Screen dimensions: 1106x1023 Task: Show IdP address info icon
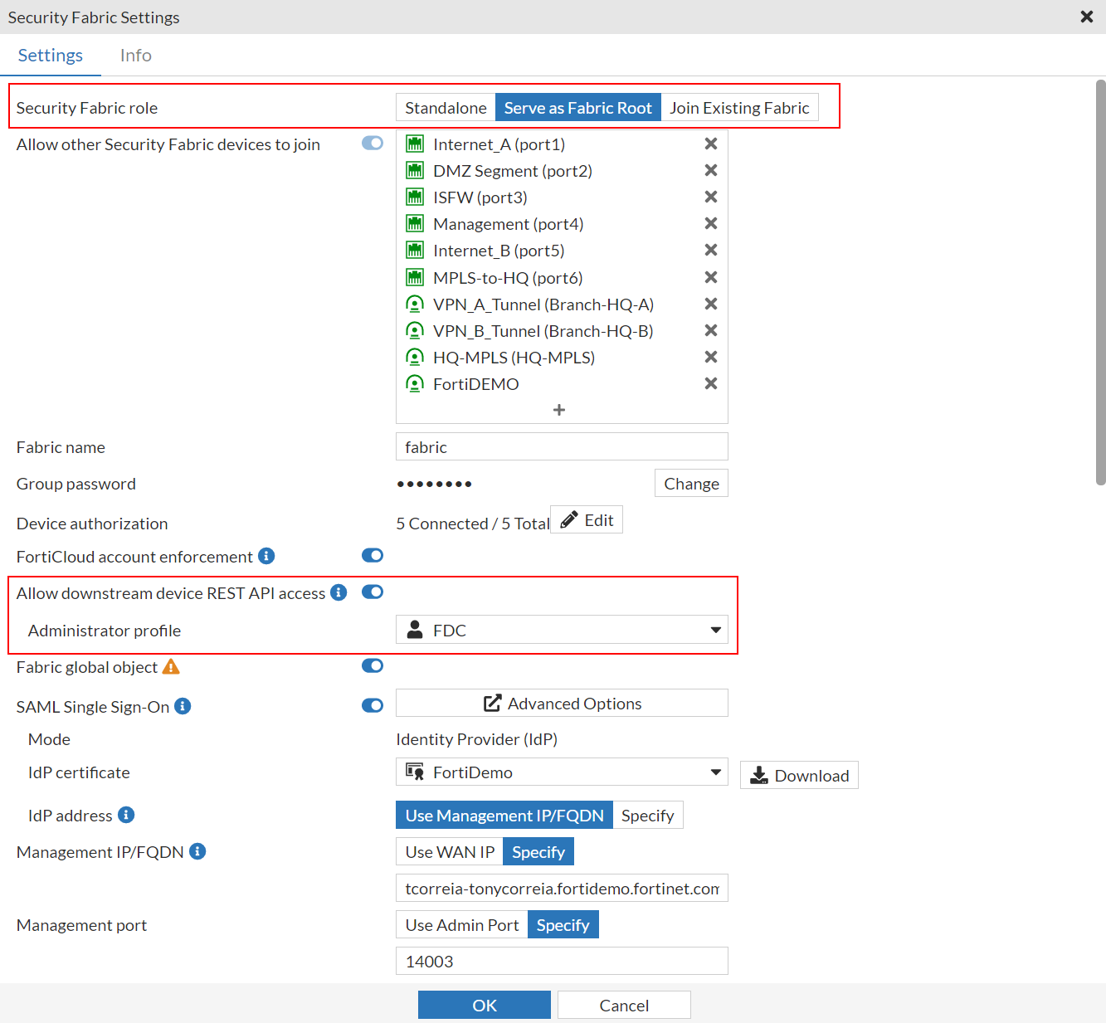[x=126, y=815]
